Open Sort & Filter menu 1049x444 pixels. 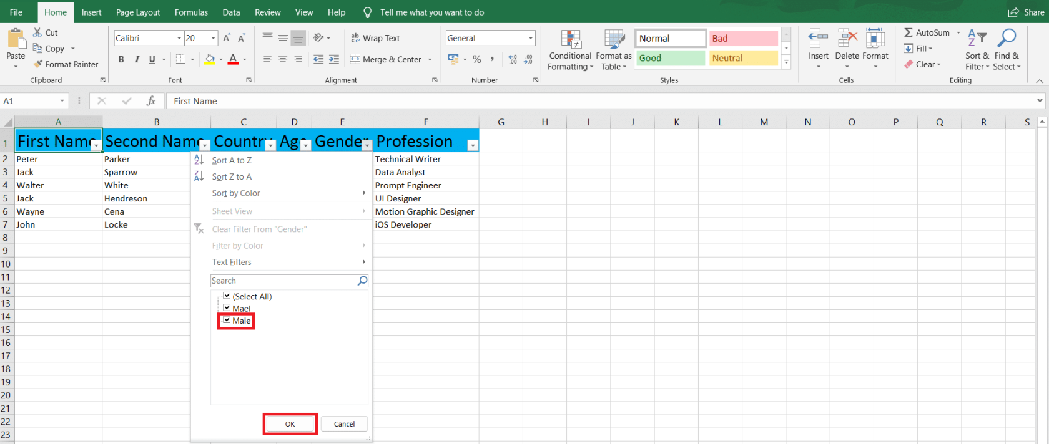977,50
